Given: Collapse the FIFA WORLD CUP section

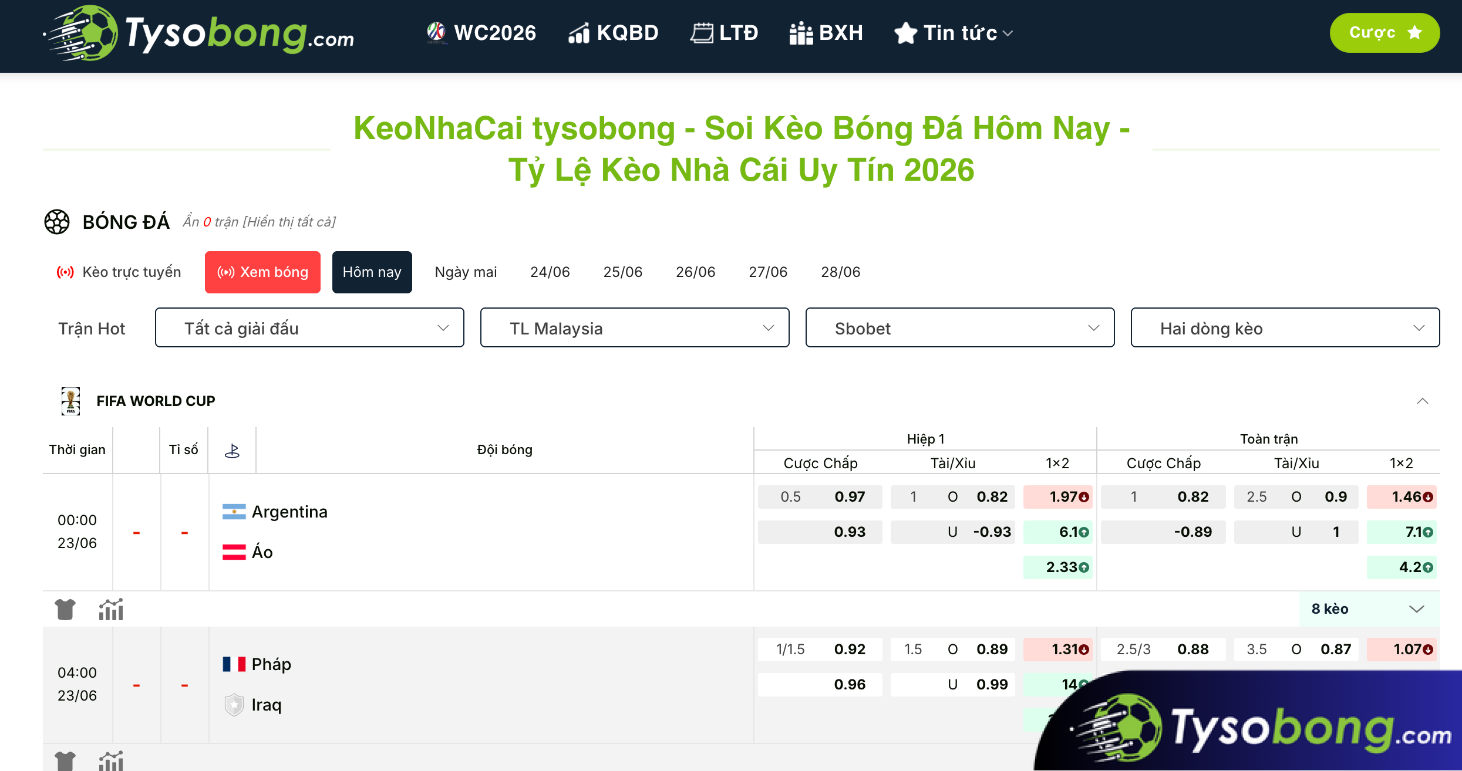Looking at the screenshot, I should click(1422, 401).
